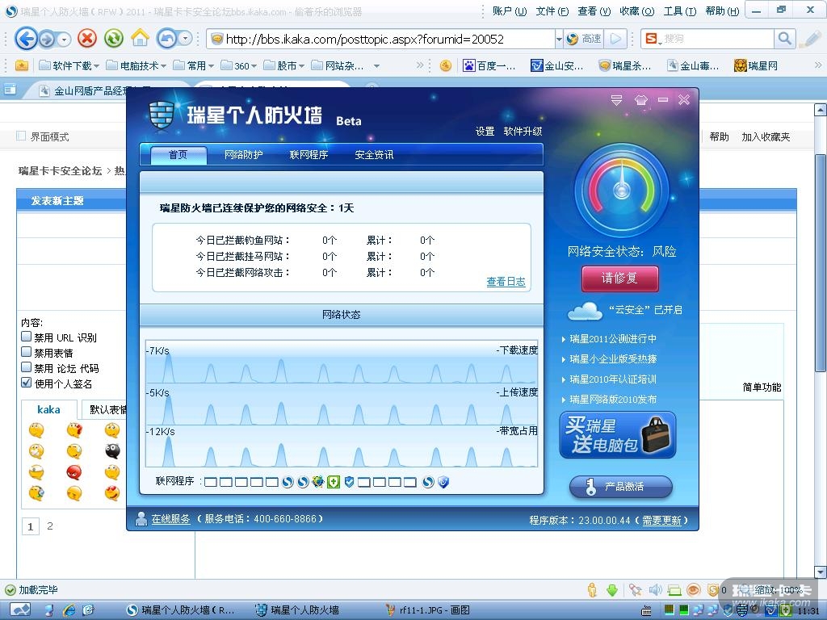Screen dimensions: 827x620
Task: Open the 查看日志 link
Action: click(x=506, y=282)
